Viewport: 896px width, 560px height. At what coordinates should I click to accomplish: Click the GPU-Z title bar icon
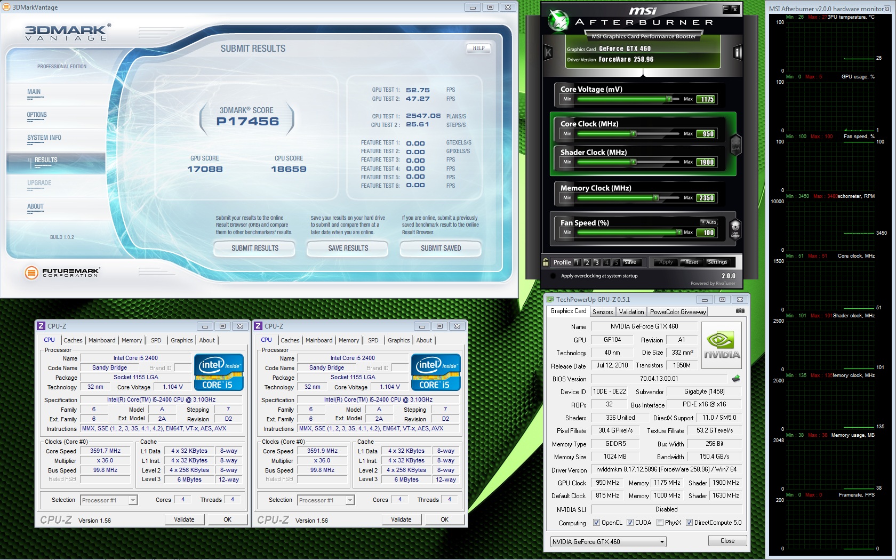[550, 299]
